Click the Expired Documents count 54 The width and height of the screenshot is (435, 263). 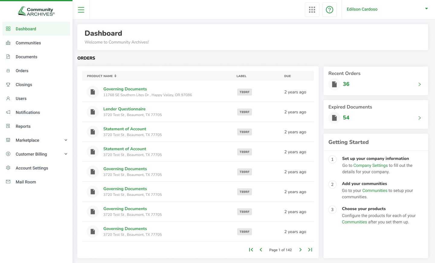tap(346, 118)
